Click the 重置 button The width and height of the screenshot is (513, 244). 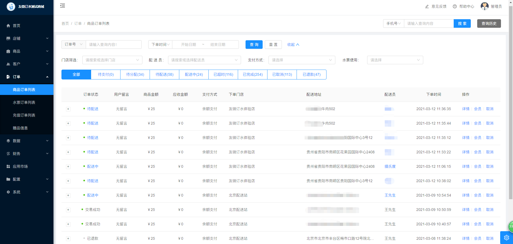pos(273,45)
